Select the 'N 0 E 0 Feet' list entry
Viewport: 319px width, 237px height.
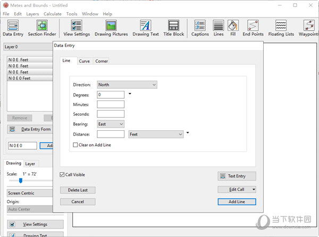(x=30, y=78)
